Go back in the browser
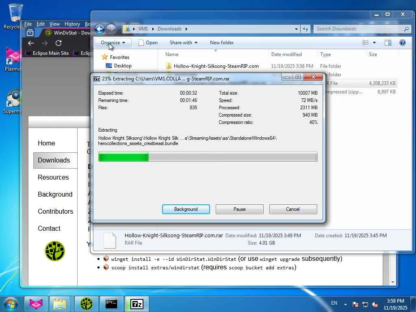The width and height of the screenshot is (416, 312). (x=31, y=43)
